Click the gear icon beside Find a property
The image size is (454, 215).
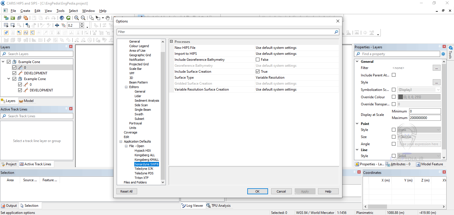[443, 54]
